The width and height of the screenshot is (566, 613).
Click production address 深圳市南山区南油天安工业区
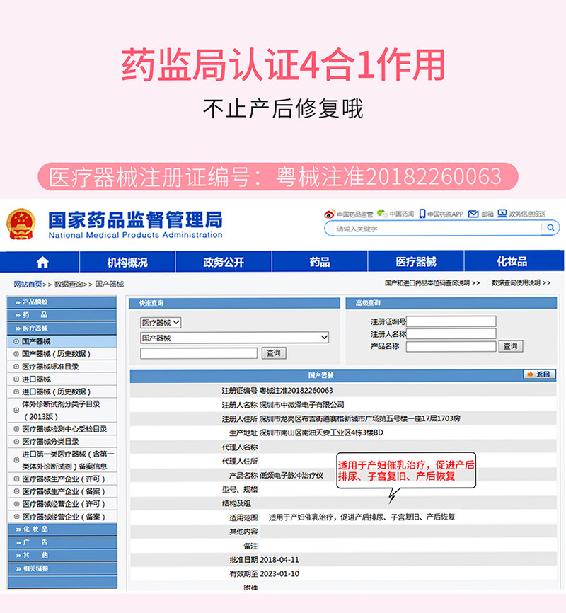point(321,432)
